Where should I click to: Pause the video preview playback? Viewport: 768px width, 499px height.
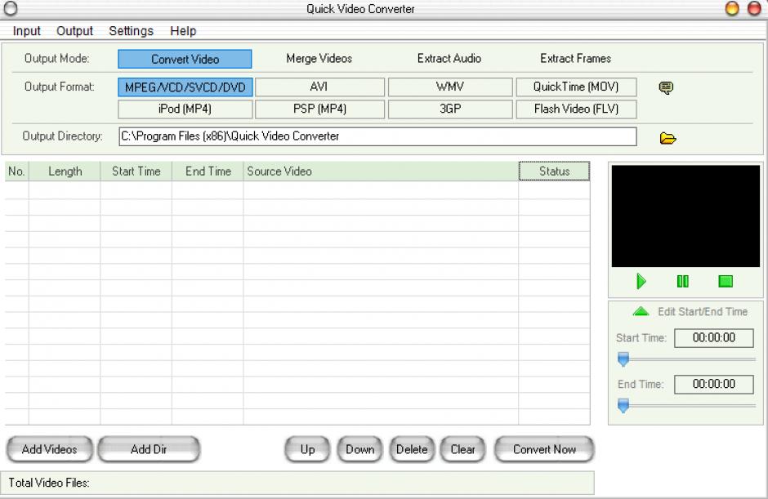pos(683,282)
